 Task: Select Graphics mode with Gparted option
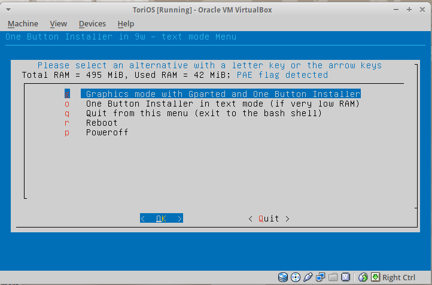coord(221,94)
